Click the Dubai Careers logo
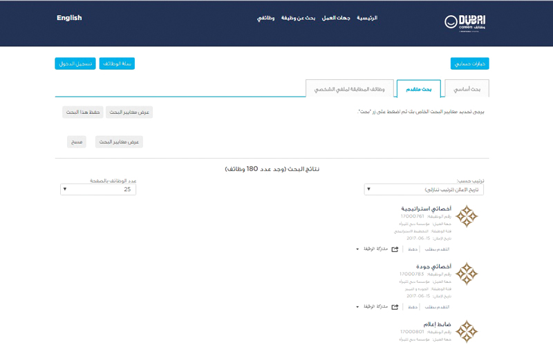 click(x=465, y=22)
